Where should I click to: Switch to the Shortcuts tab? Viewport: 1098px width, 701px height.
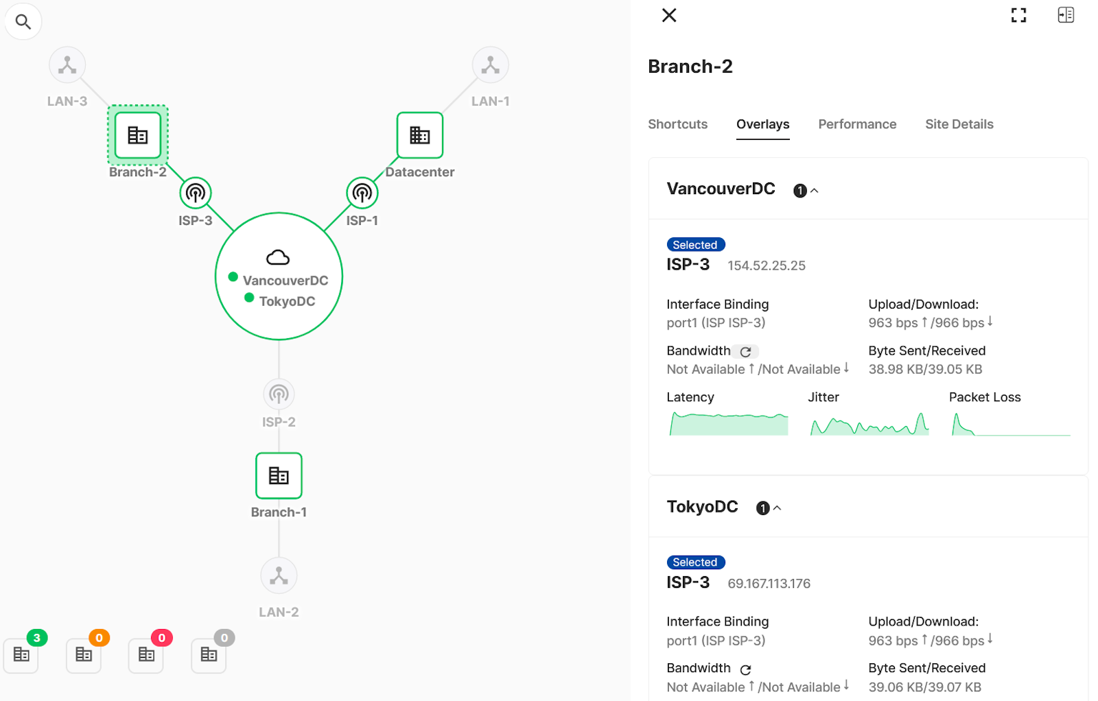pyautogui.click(x=677, y=124)
